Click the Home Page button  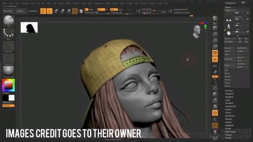pos(8,11)
